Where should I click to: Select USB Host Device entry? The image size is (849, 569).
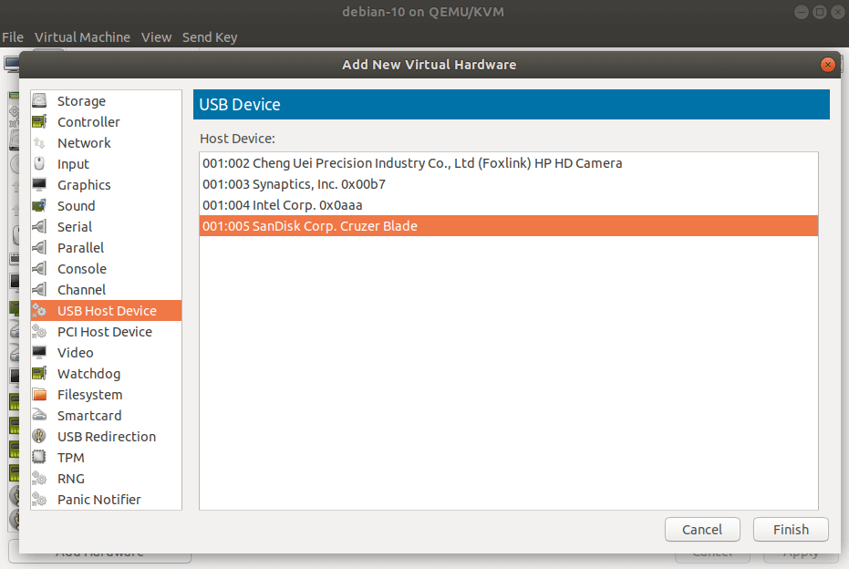tap(106, 311)
